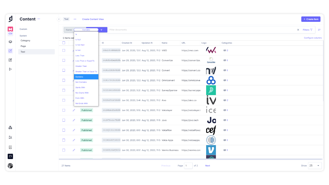Select the 'Starts With' filter option
Screen dimensions: 329x185
[86, 87]
